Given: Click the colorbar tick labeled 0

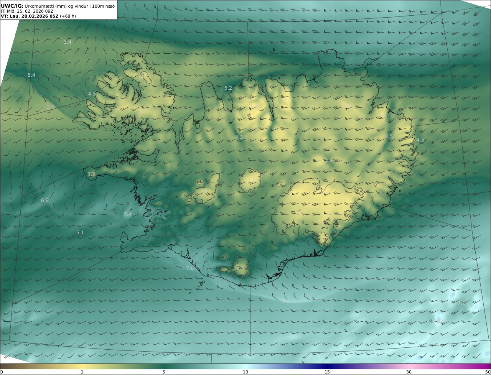Looking at the screenshot, I should coord(2,372).
